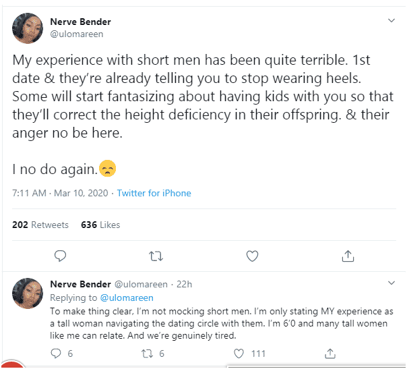Click the reply icon on the follow-up tweet

(57, 353)
